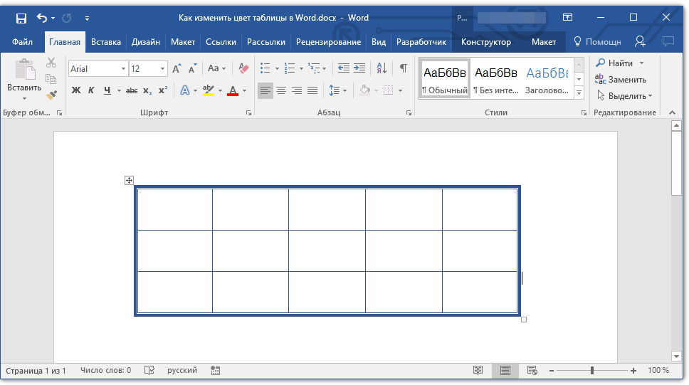The image size is (689, 385).
Task: Activate the Format Painter brush
Action: pos(51,95)
